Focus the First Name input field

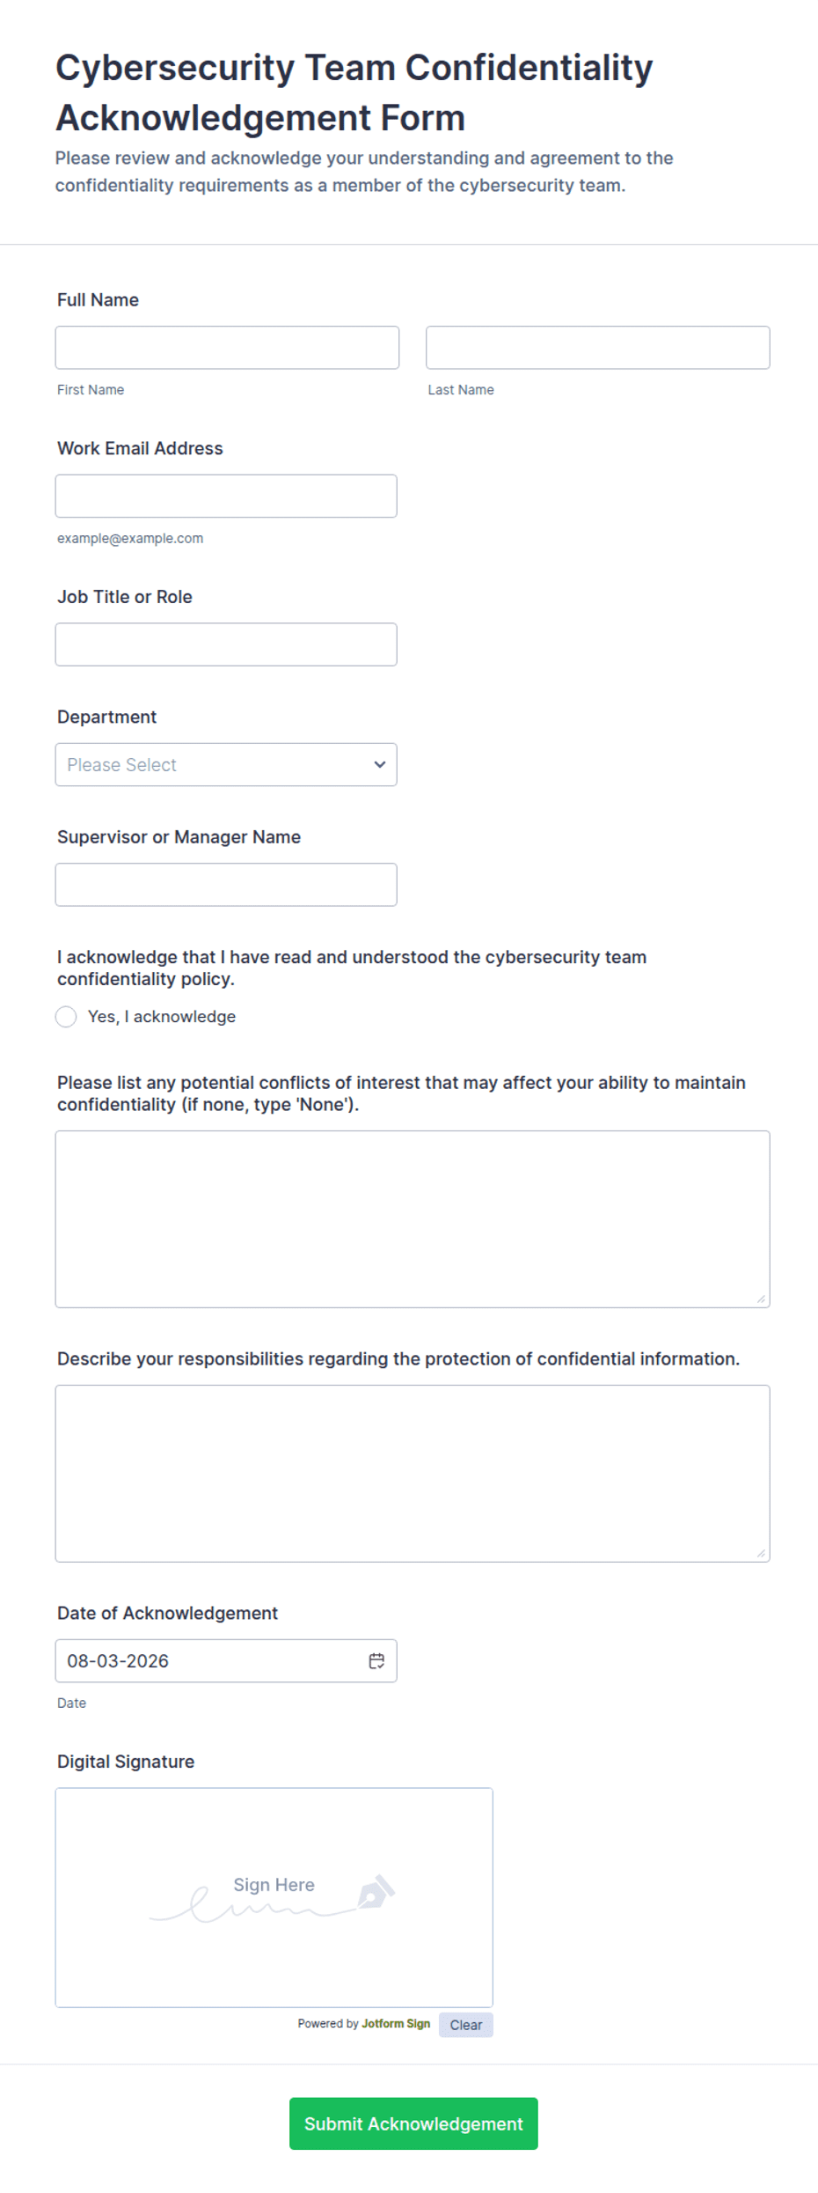(x=227, y=348)
